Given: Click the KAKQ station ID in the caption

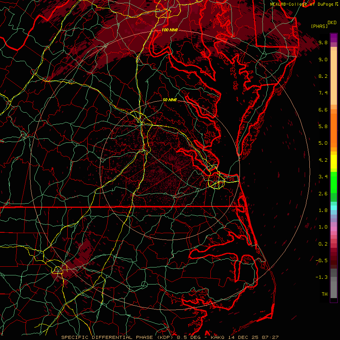Looking at the screenshot, I should tap(218, 337).
